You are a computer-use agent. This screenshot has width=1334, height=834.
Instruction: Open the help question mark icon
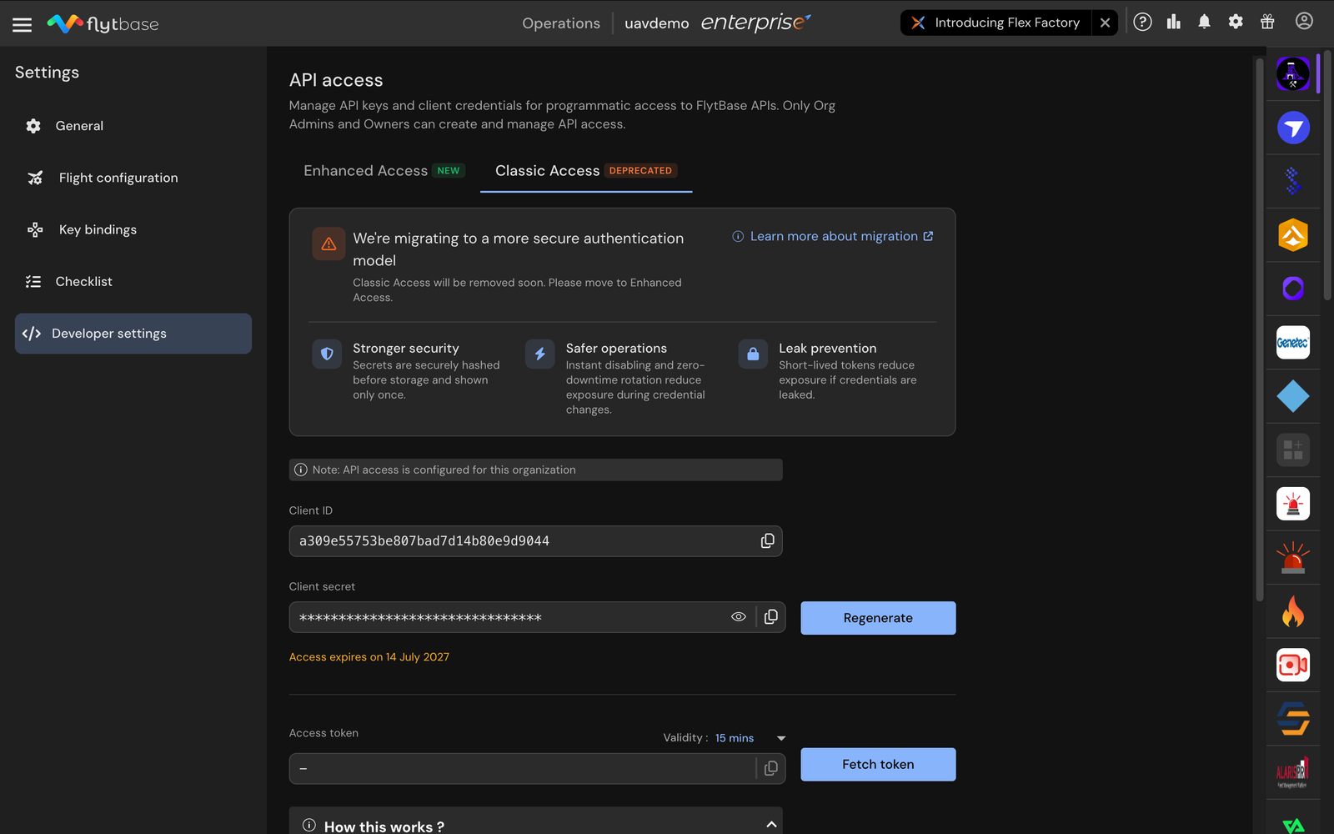[x=1142, y=23]
